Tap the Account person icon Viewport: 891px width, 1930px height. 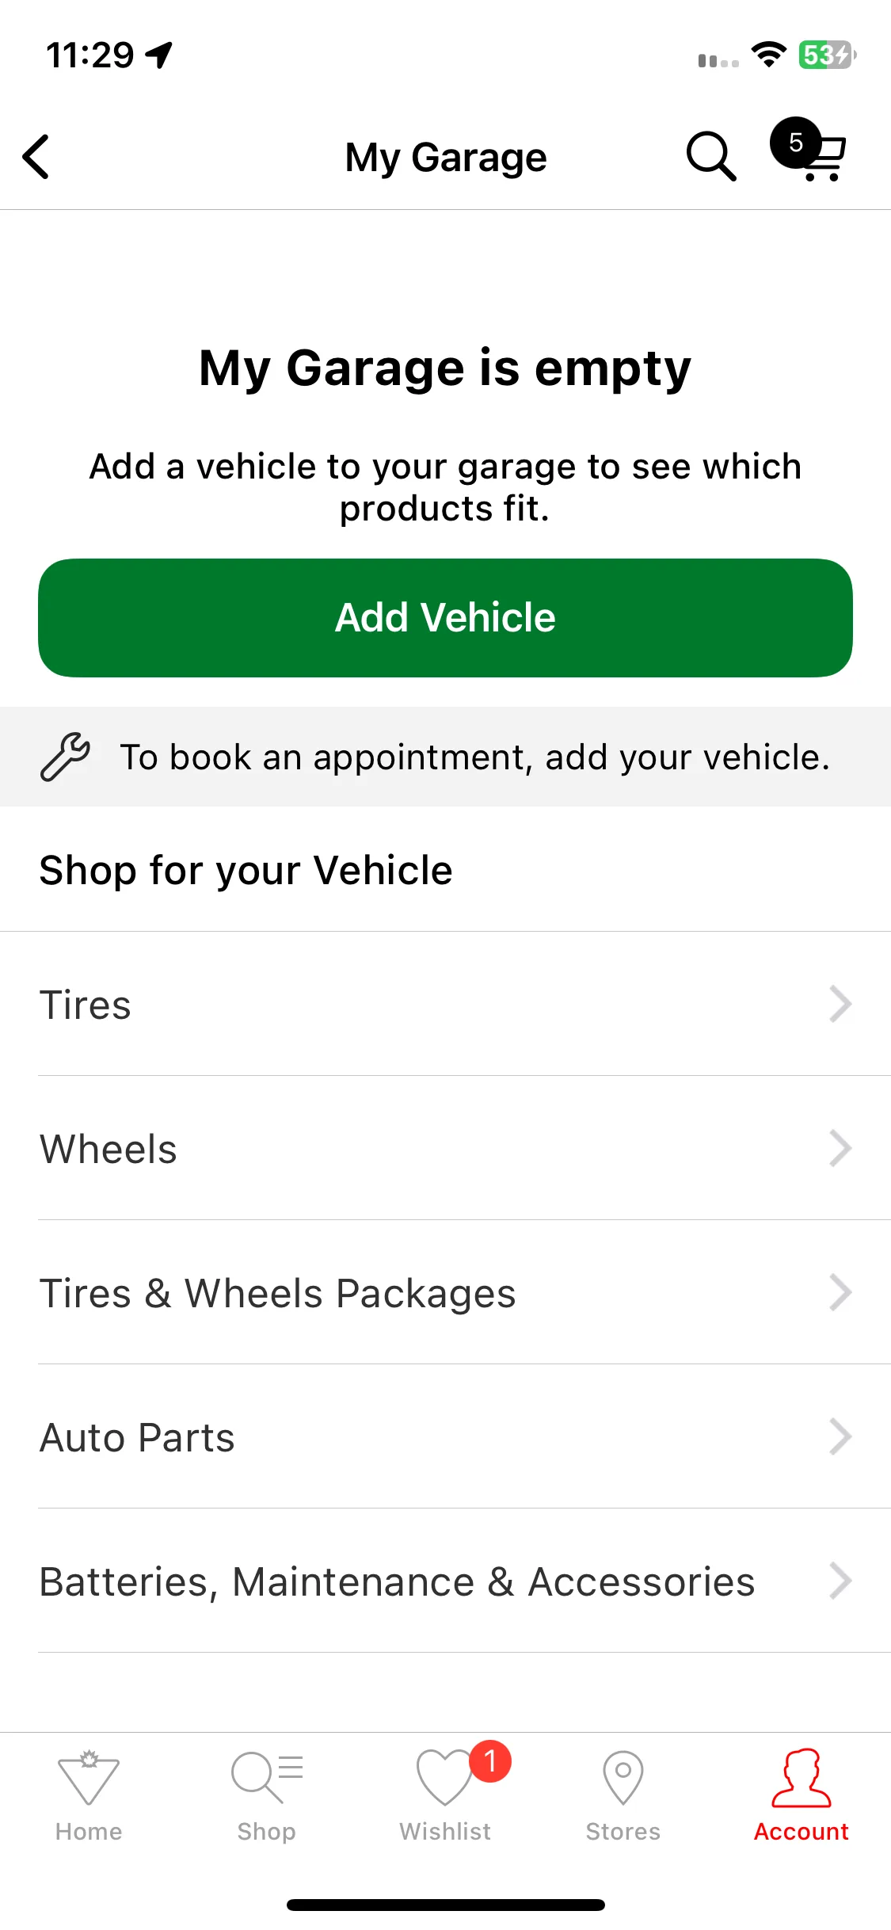click(x=802, y=1777)
